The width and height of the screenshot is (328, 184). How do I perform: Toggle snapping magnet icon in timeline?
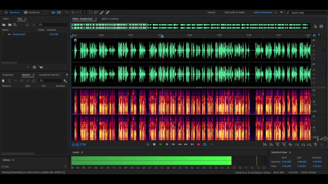(x=314, y=35)
